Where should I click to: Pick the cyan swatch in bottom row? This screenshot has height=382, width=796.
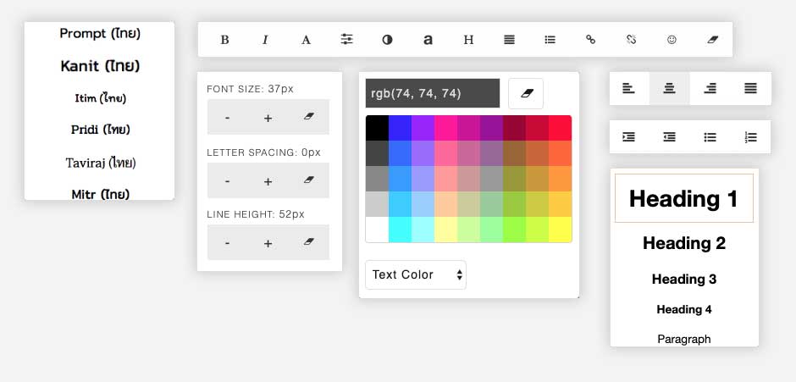point(400,230)
